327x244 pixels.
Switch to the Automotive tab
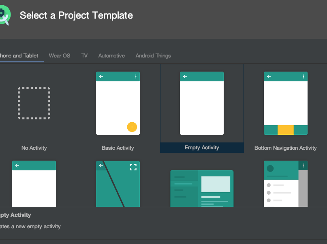click(x=111, y=56)
